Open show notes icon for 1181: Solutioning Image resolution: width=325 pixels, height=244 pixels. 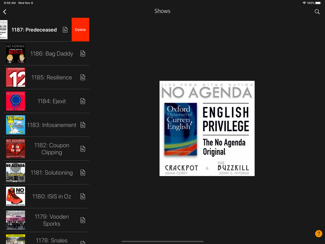coord(83,173)
